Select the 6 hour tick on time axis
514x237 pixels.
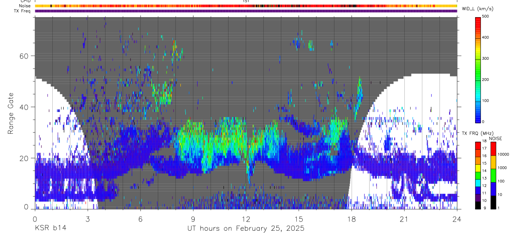click(140, 219)
